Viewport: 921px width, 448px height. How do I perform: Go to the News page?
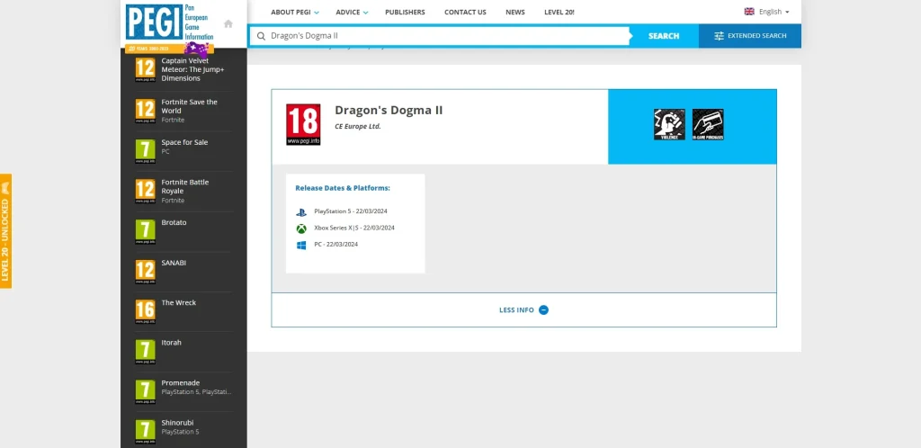coord(514,12)
